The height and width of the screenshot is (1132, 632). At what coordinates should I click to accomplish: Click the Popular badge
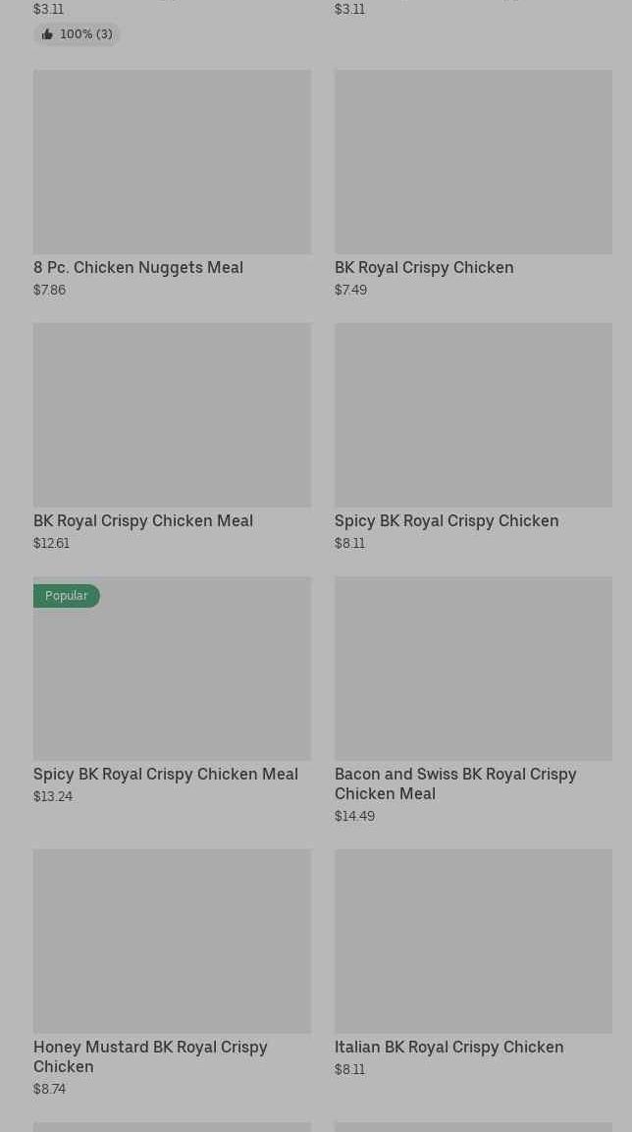pyautogui.click(x=67, y=596)
